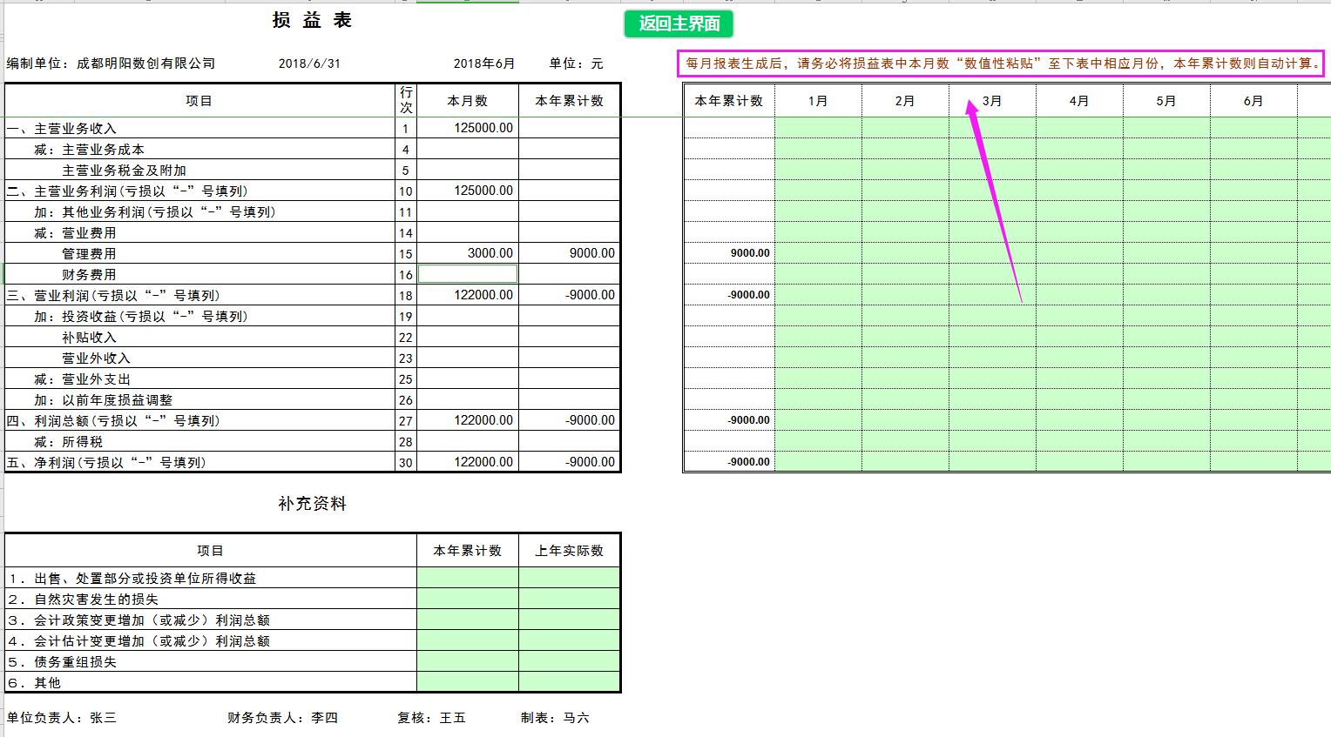This screenshot has width=1331, height=737.
Task: Select the 6月 column header cell
Action: (1253, 100)
